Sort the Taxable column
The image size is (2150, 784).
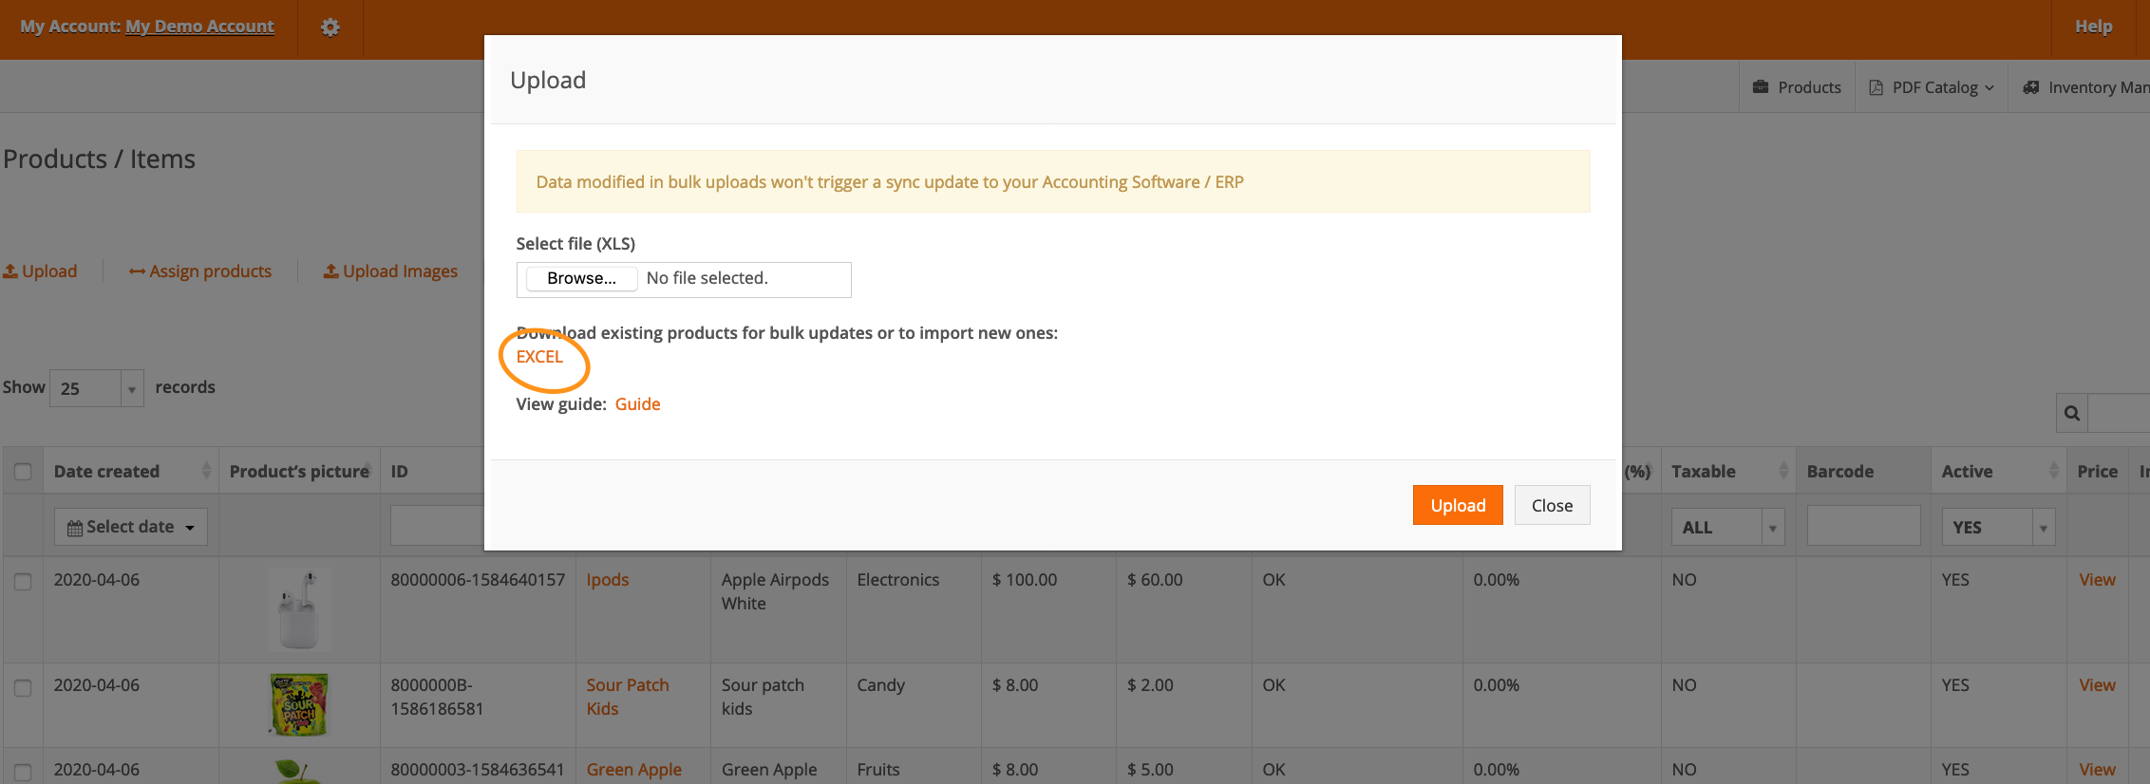(1782, 471)
